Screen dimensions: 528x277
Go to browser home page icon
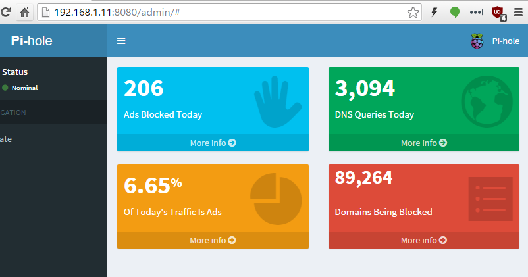(24, 13)
